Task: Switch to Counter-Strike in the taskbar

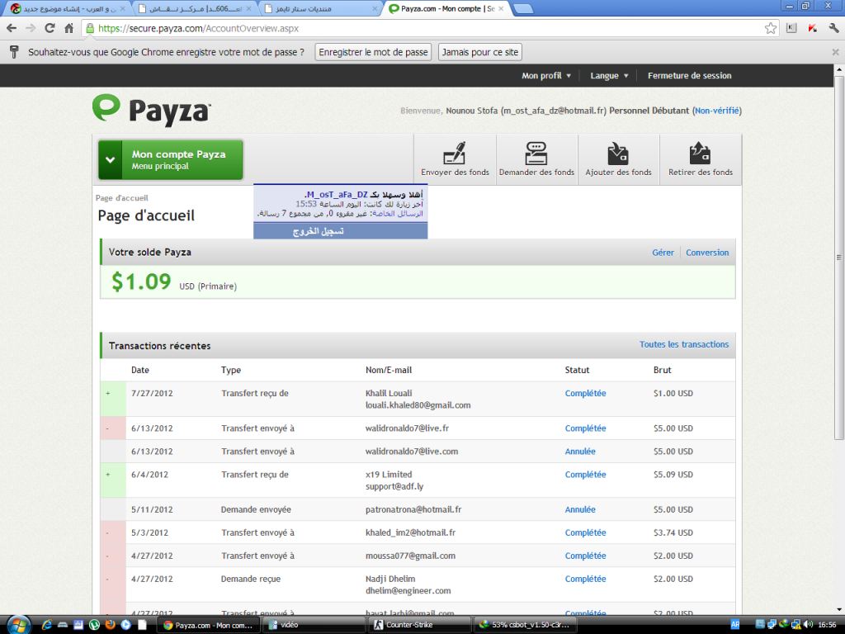Action: point(419,625)
